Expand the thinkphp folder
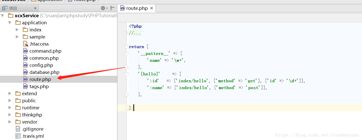 tap(10, 115)
